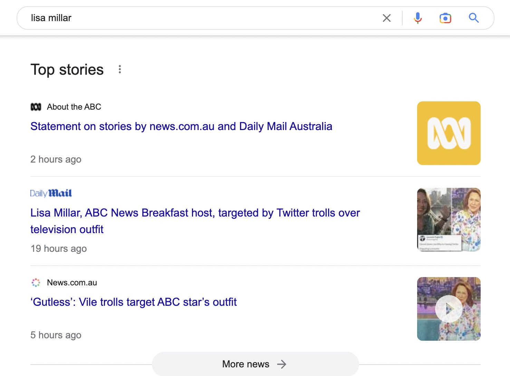Click the '5 hours ago' timestamp

coord(56,335)
